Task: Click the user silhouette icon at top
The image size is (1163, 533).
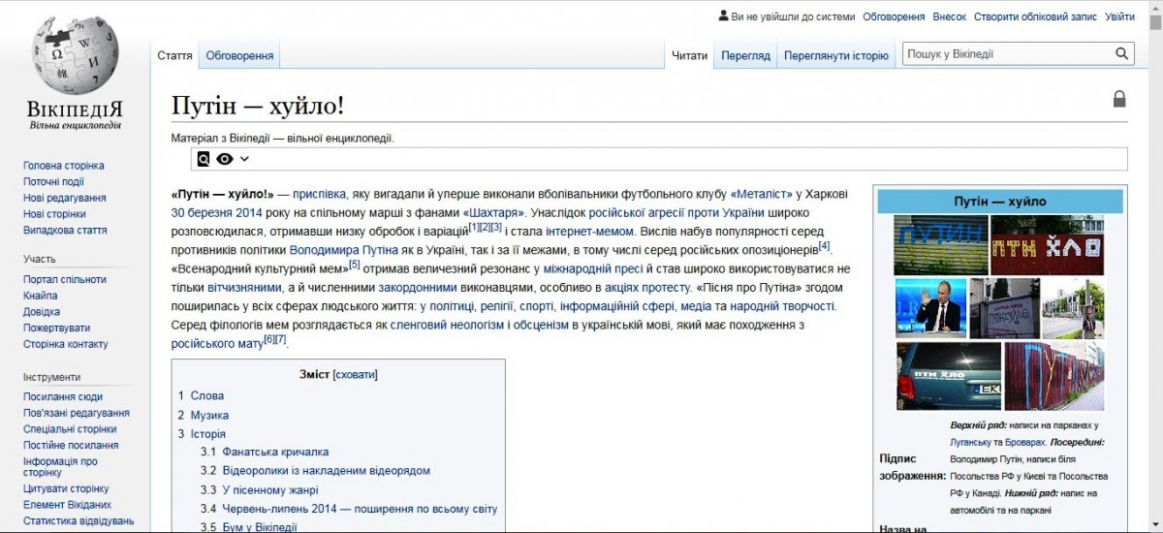Action: coord(723,16)
